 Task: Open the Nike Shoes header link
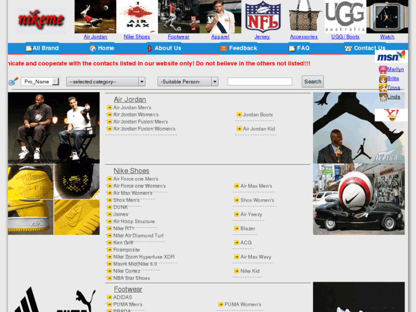tap(137, 37)
